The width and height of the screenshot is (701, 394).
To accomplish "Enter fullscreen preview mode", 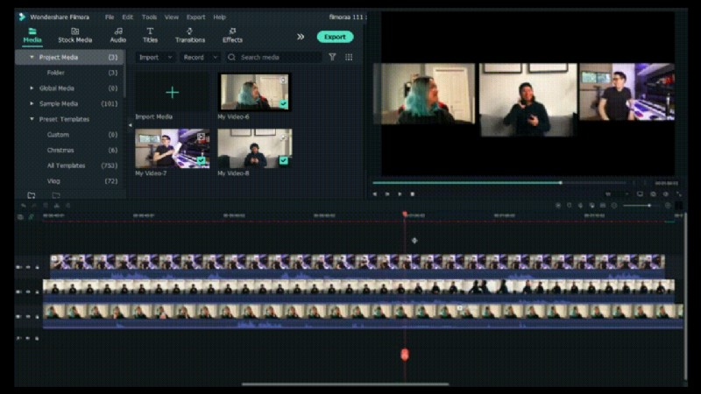I will point(678,194).
